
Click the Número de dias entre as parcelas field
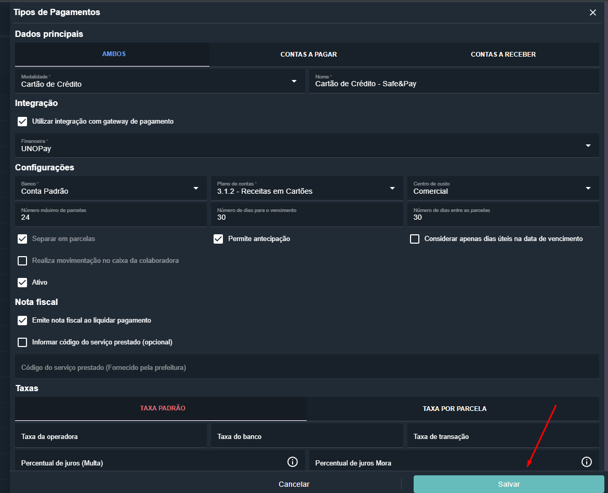click(x=503, y=215)
